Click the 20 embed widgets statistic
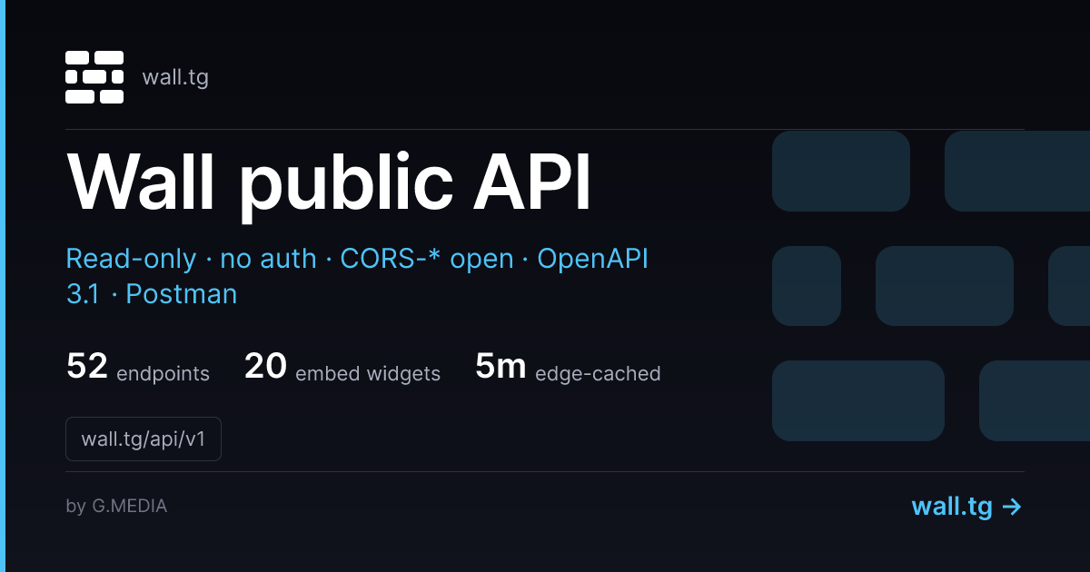This screenshot has height=572, width=1090. (x=342, y=368)
